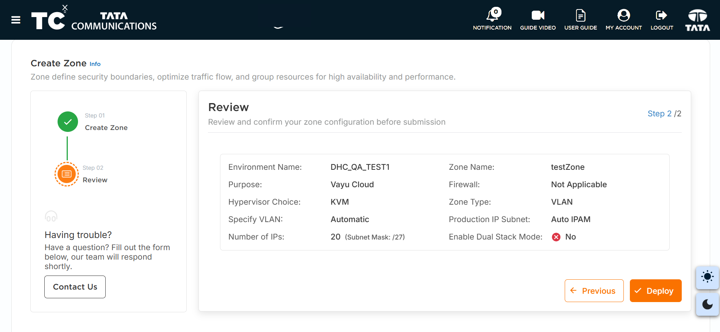Click the orange Step 02 Review circle

pyautogui.click(x=67, y=174)
